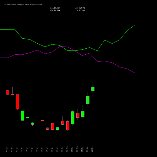The image size is (157, 157).
Task: Click the close value C: 30.90
Action: point(55,8)
